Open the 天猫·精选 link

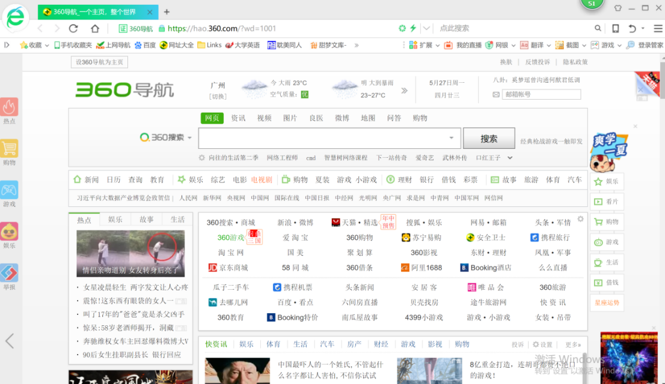pyautogui.click(x=355, y=222)
